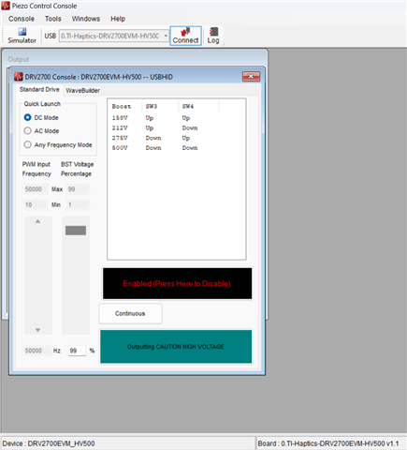407x450 pixels.
Task: Click the Hz frequency field showing 50000
Action: pyautogui.click(x=36, y=351)
